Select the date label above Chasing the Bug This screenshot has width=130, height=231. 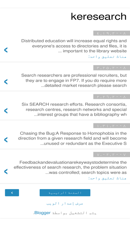[112, 126]
